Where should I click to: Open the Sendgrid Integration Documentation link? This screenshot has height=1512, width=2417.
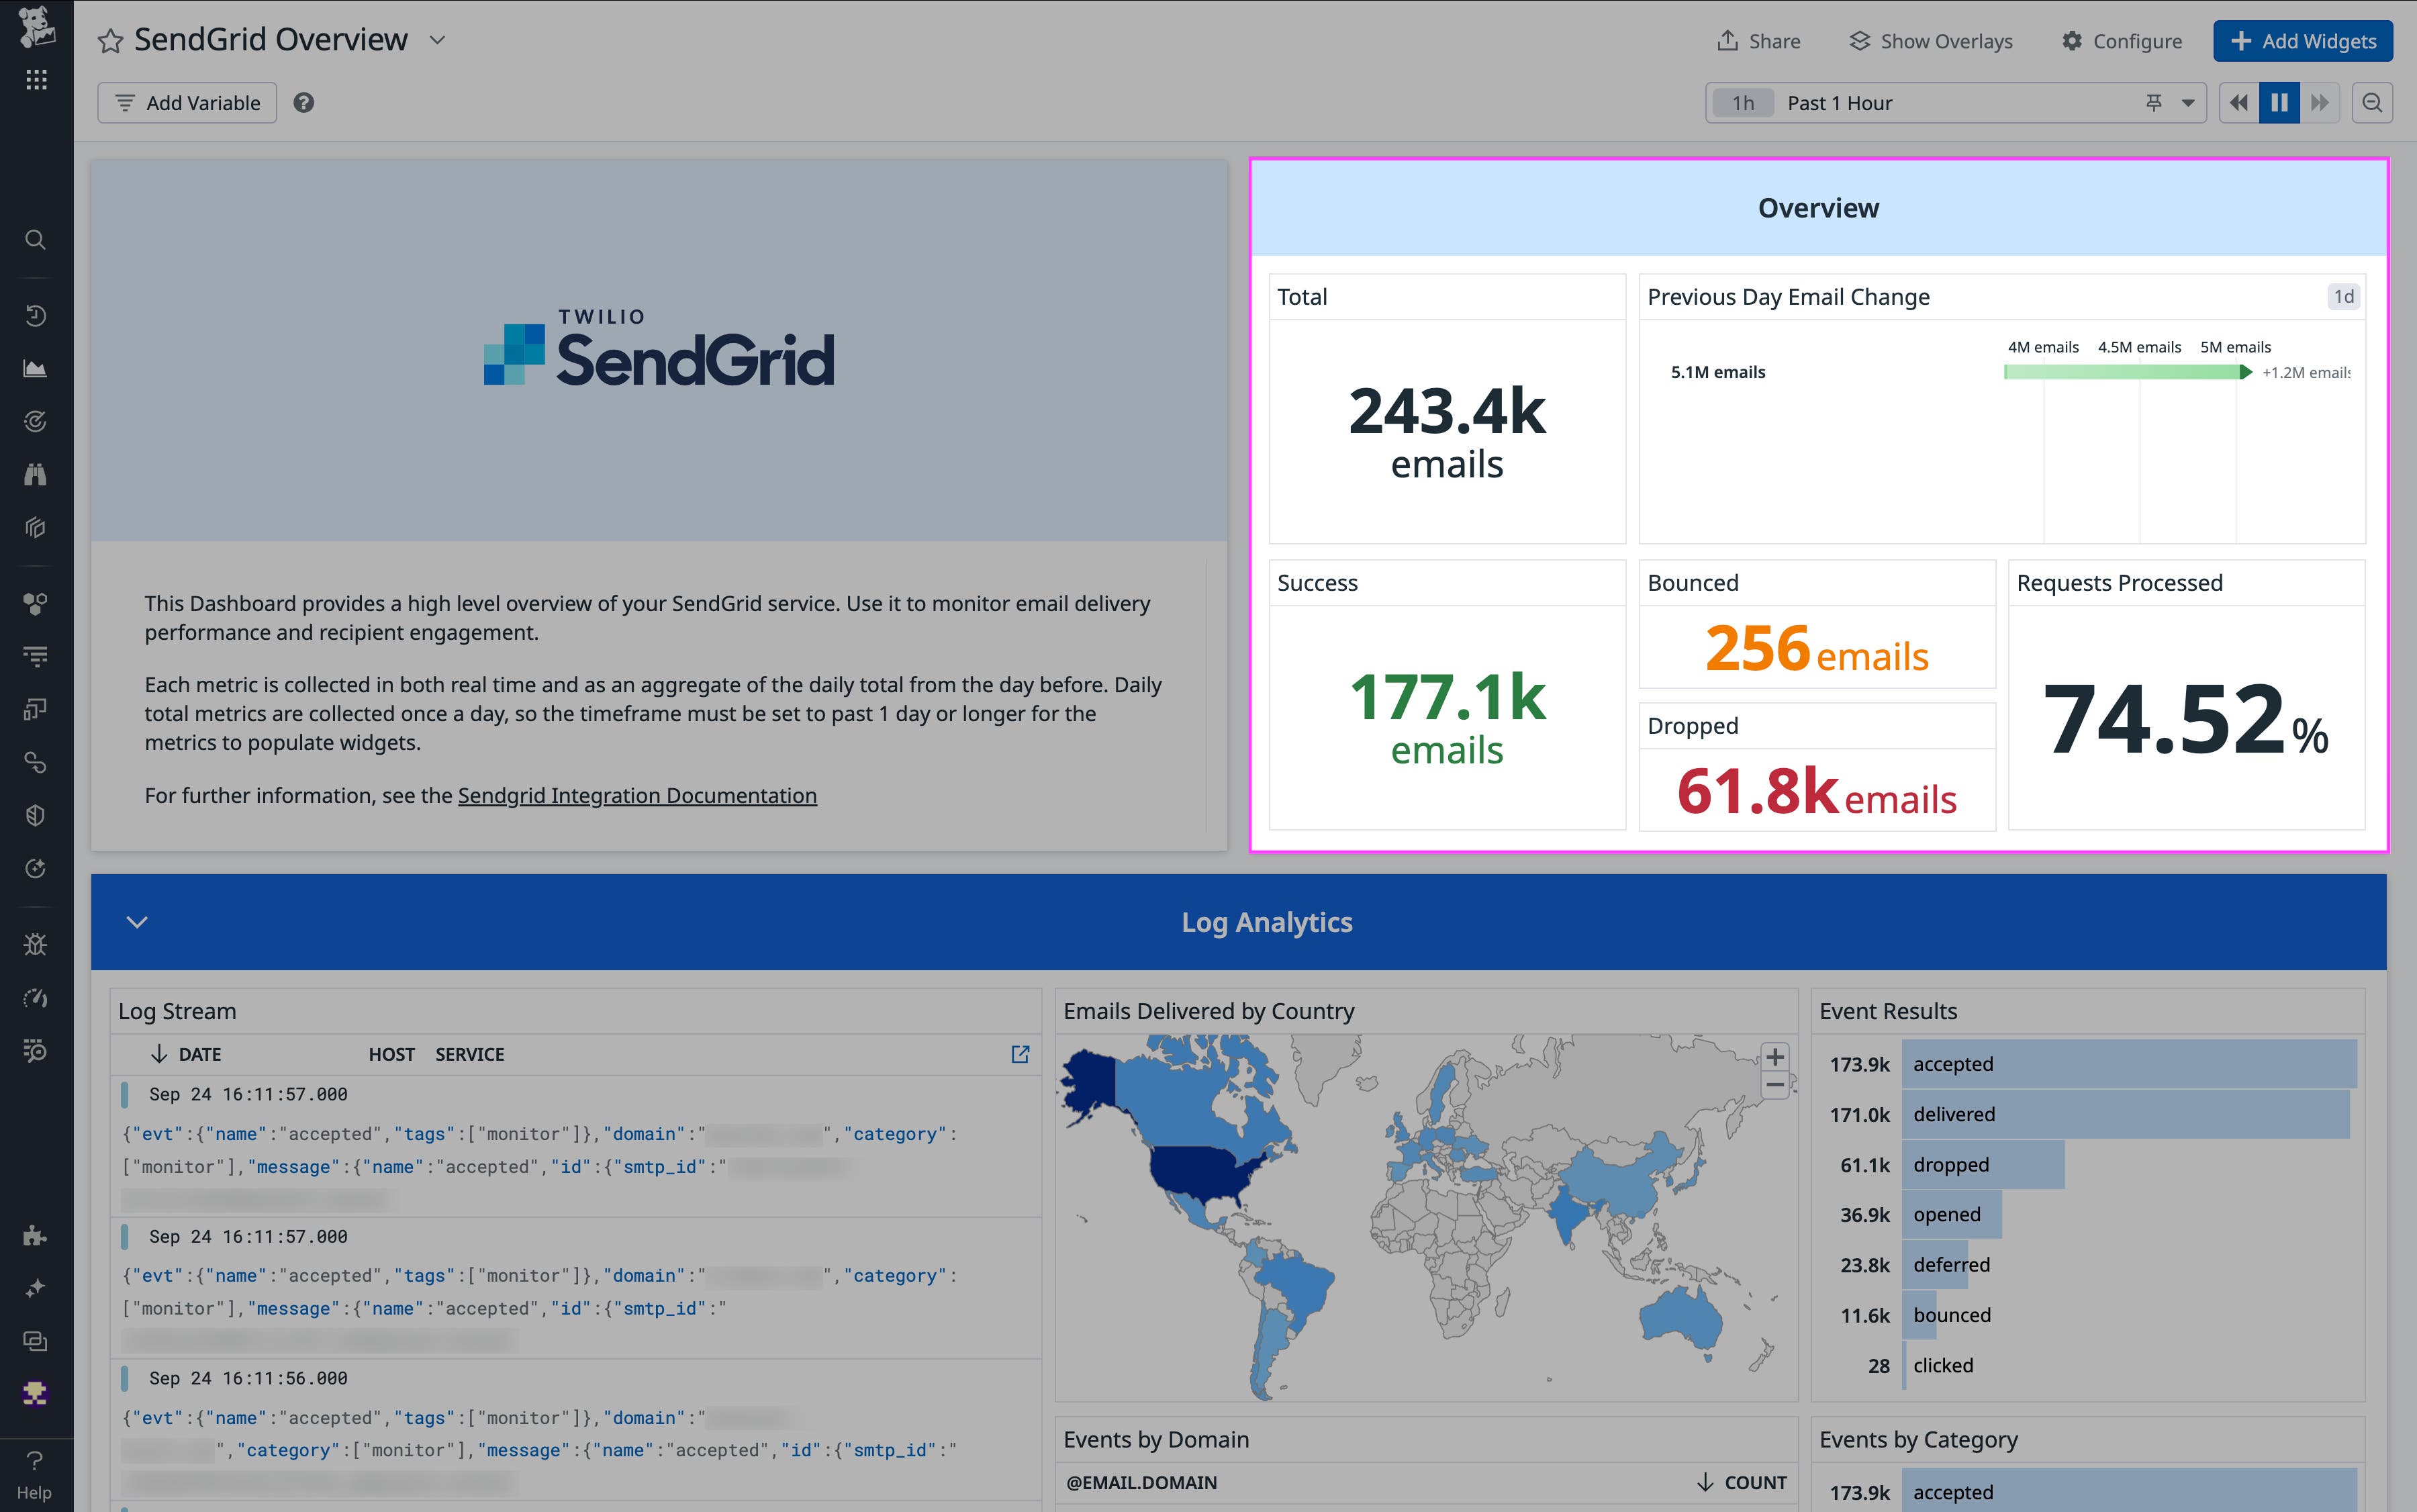(x=637, y=795)
